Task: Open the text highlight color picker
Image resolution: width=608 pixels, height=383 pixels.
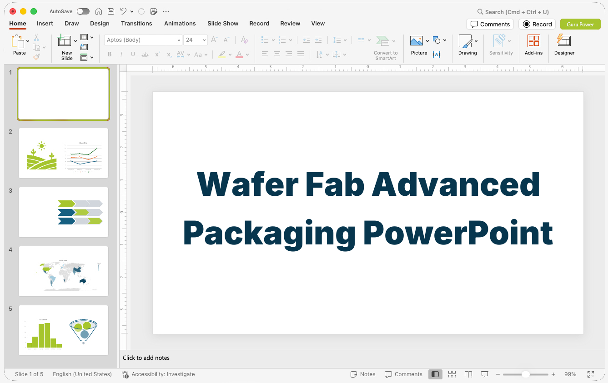Action: [230, 55]
